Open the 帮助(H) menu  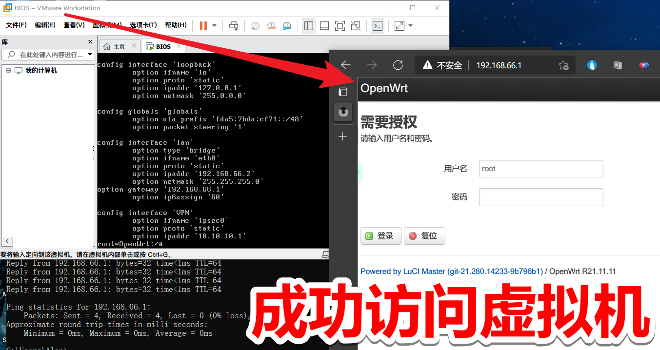pos(176,25)
